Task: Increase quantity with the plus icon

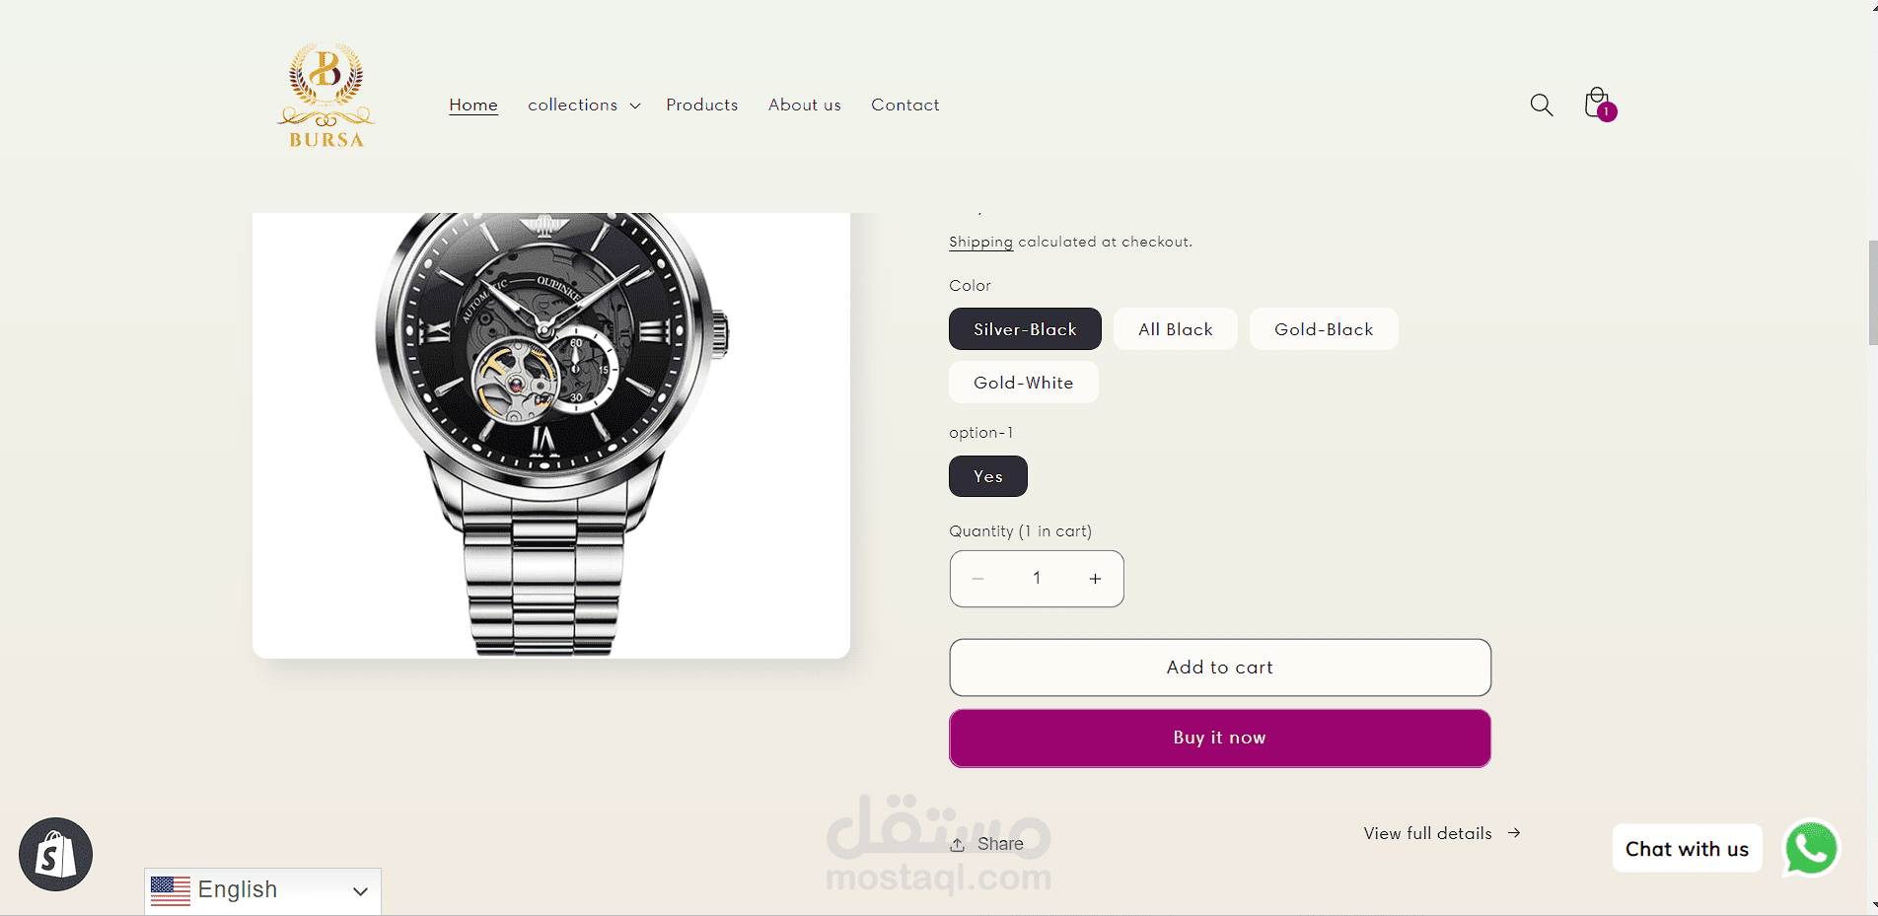Action: click(x=1095, y=579)
